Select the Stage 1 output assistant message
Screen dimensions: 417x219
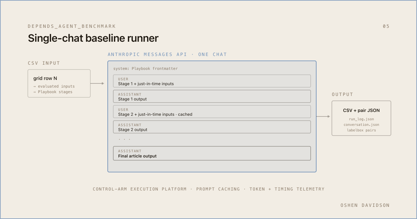coord(212,96)
